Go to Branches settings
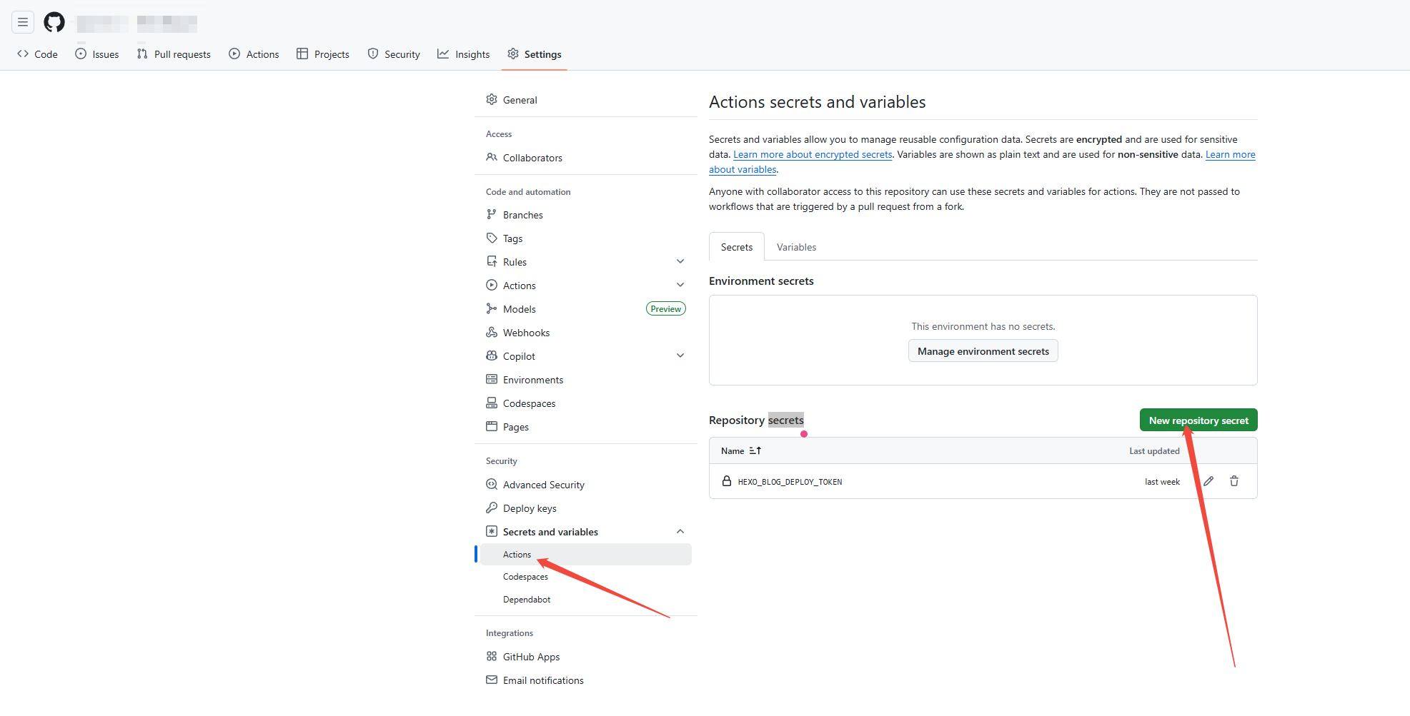This screenshot has height=716, width=1410. point(522,215)
